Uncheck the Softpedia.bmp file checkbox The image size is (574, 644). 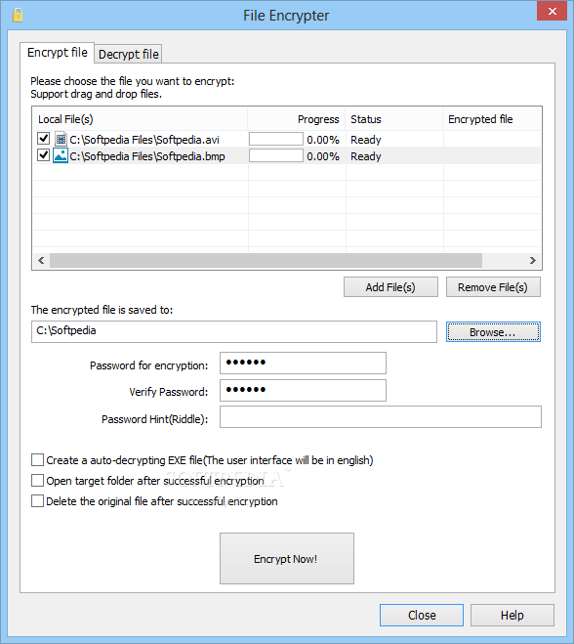(44, 155)
